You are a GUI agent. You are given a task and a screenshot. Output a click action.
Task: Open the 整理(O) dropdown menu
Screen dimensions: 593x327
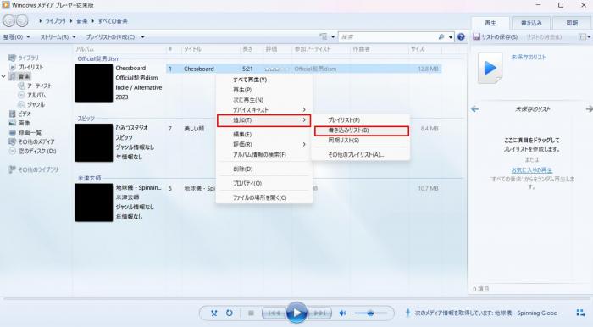[16, 37]
